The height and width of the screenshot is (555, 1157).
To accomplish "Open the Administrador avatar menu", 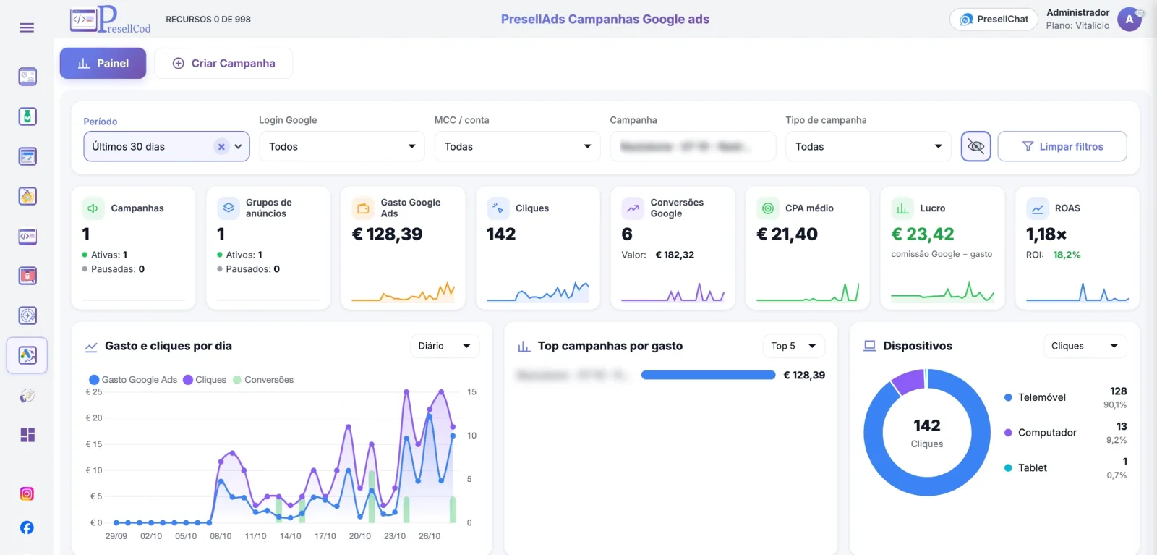I will pos(1130,20).
